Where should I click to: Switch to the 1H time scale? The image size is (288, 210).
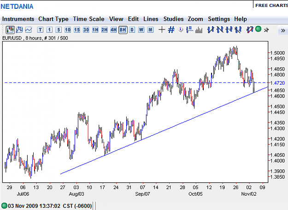click(x=95, y=30)
